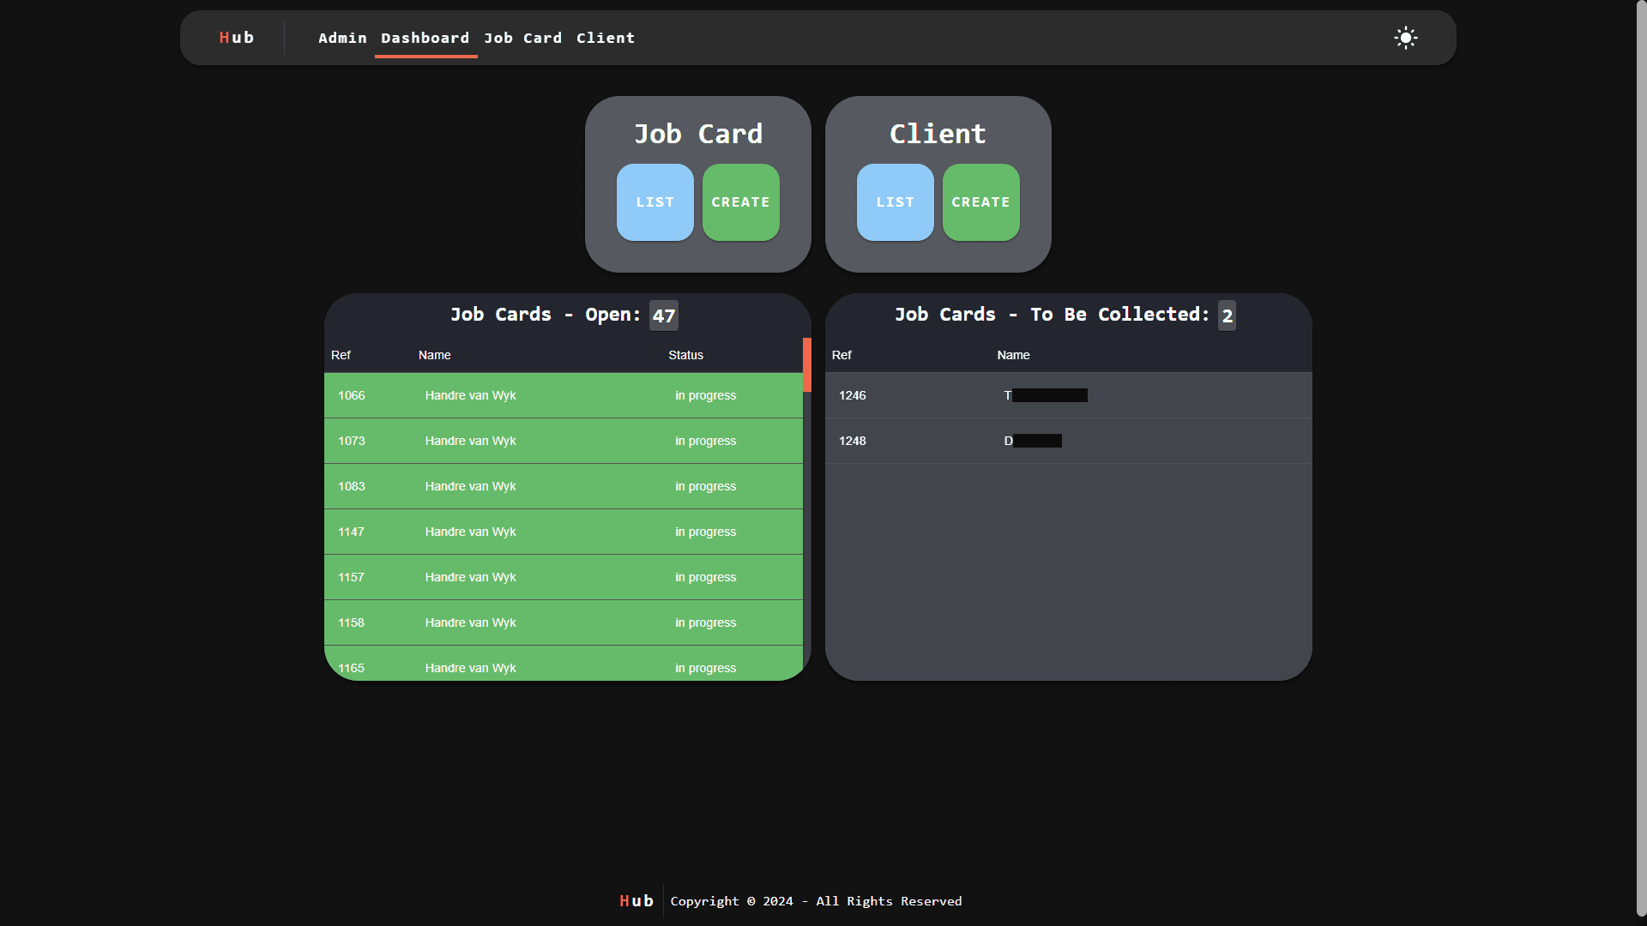Click CREATE under Job Card
Image resolution: width=1647 pixels, height=926 pixels.
[740, 202]
